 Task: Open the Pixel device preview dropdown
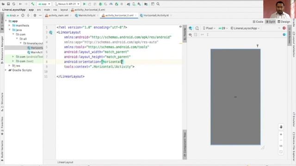coord(209,28)
